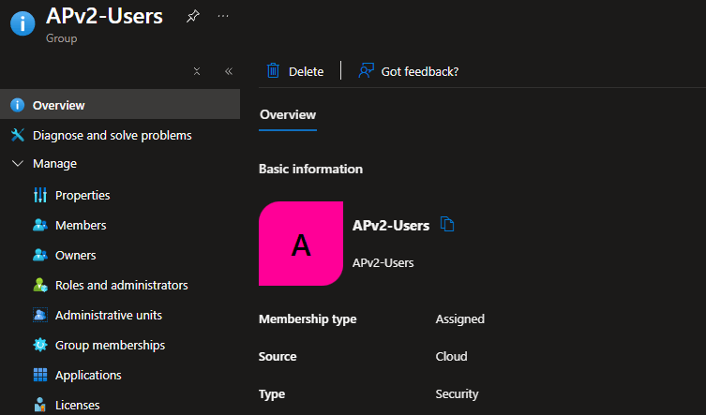Screen dimensions: 706x415
Task: Open the Licenses page
Action: point(78,405)
